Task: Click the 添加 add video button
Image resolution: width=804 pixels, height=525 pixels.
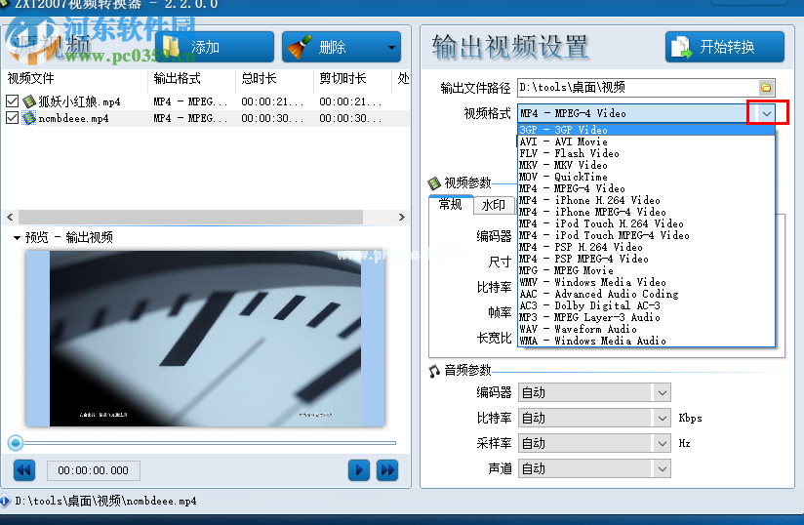Action: point(215,47)
